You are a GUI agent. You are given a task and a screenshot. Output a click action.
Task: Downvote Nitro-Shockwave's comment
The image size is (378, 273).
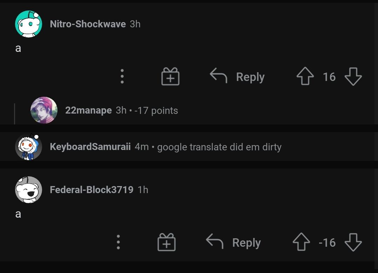[353, 76]
